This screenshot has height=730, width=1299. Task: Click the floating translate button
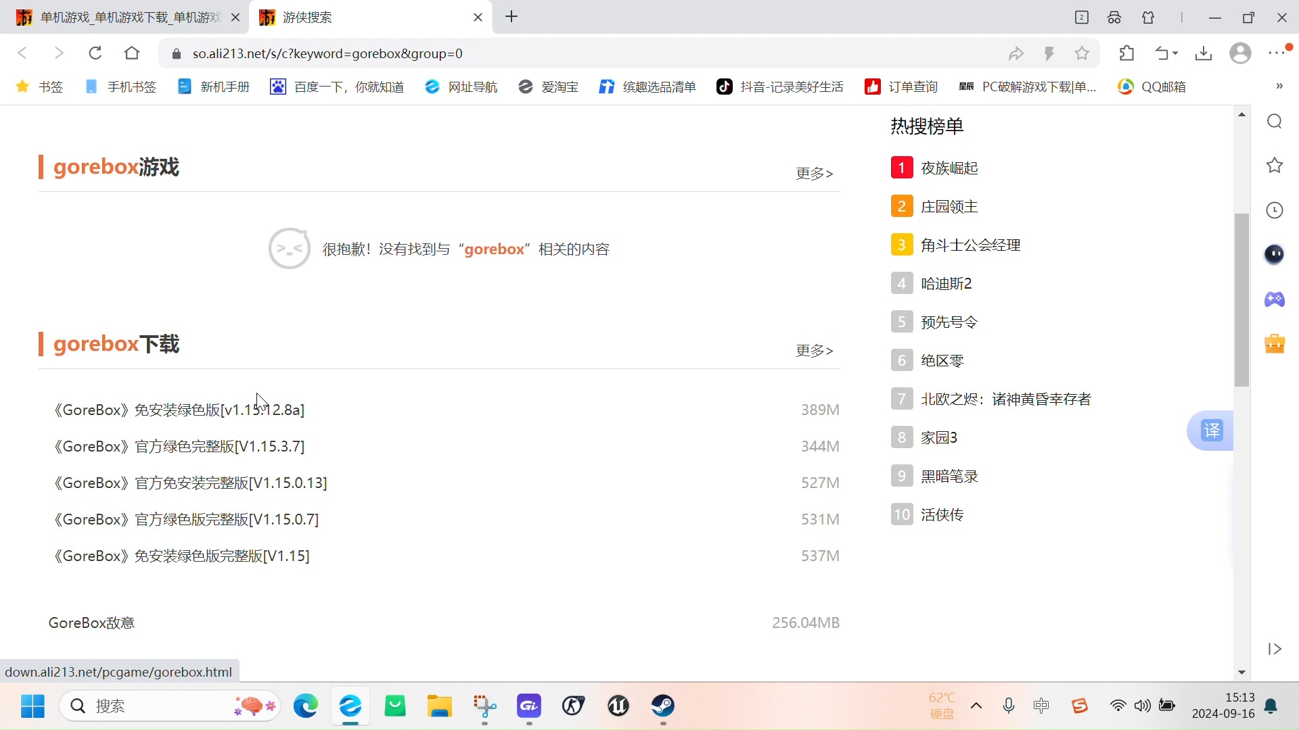click(x=1211, y=430)
